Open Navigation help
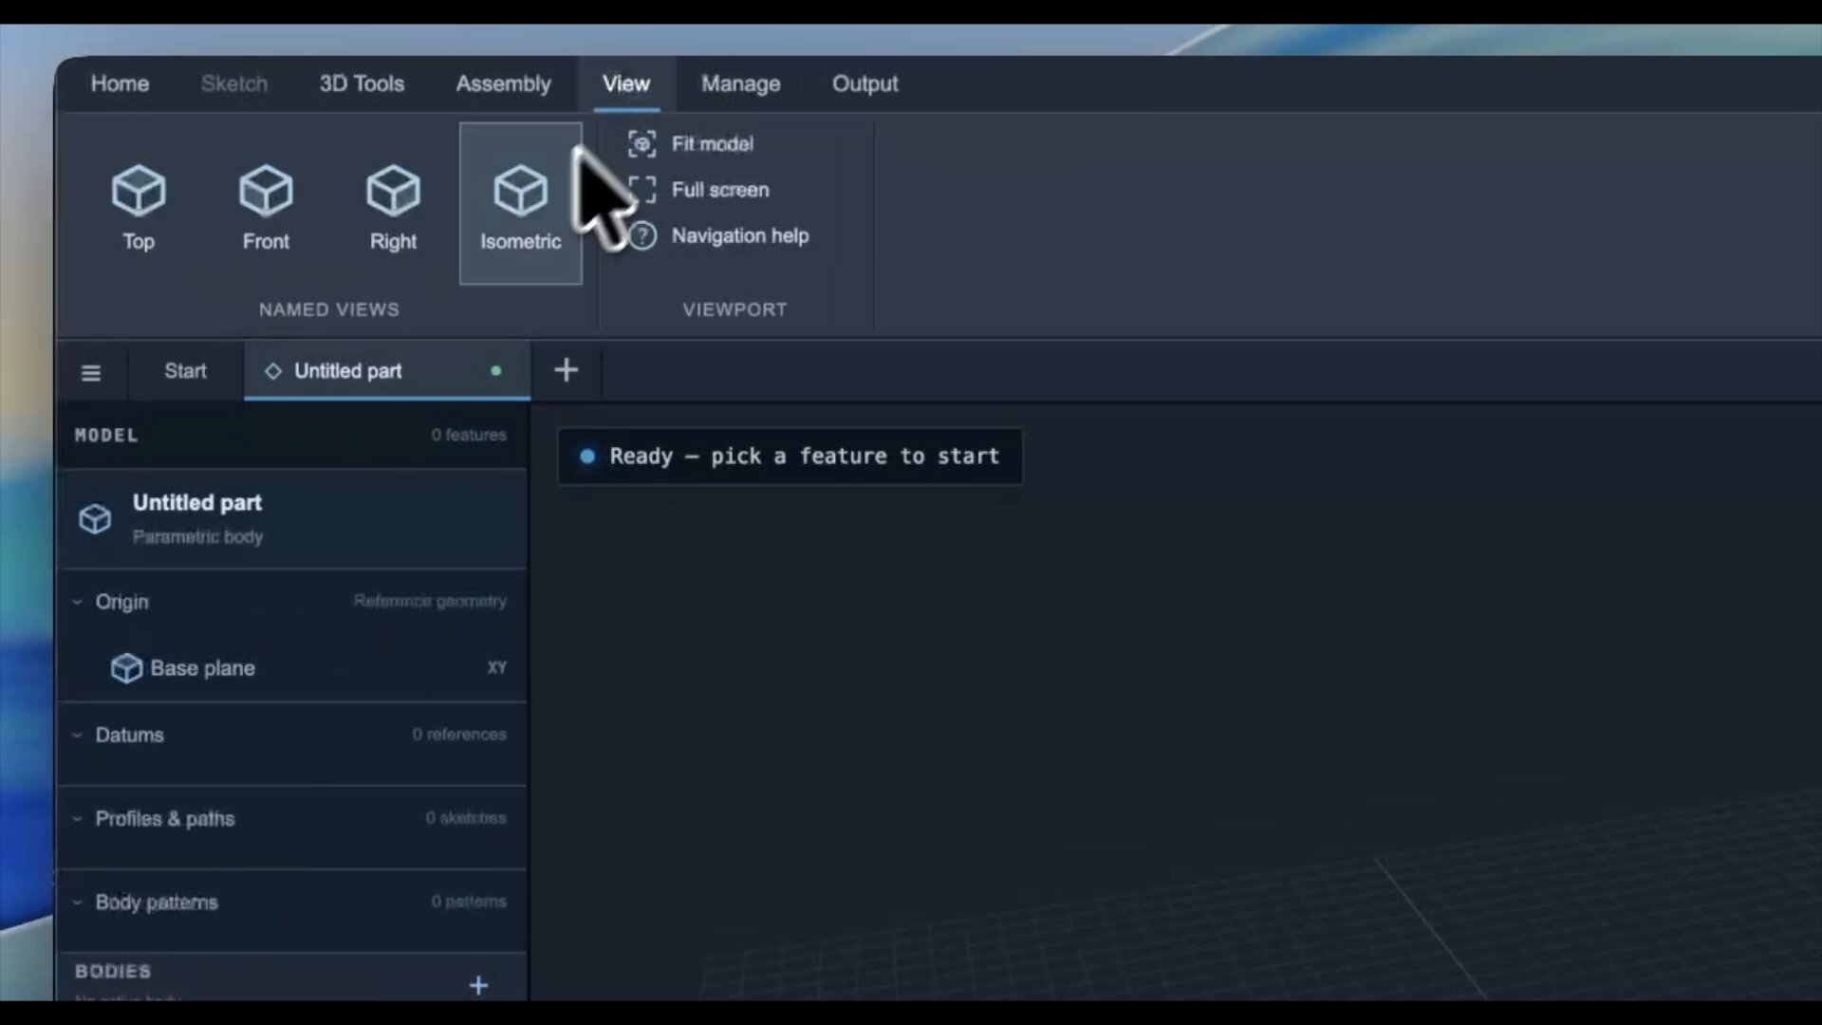1822x1025 pixels. tap(718, 235)
